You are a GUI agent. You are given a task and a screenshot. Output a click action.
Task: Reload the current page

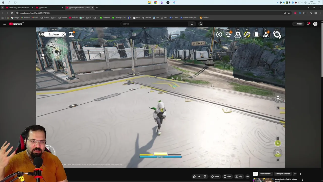tap(12, 13)
